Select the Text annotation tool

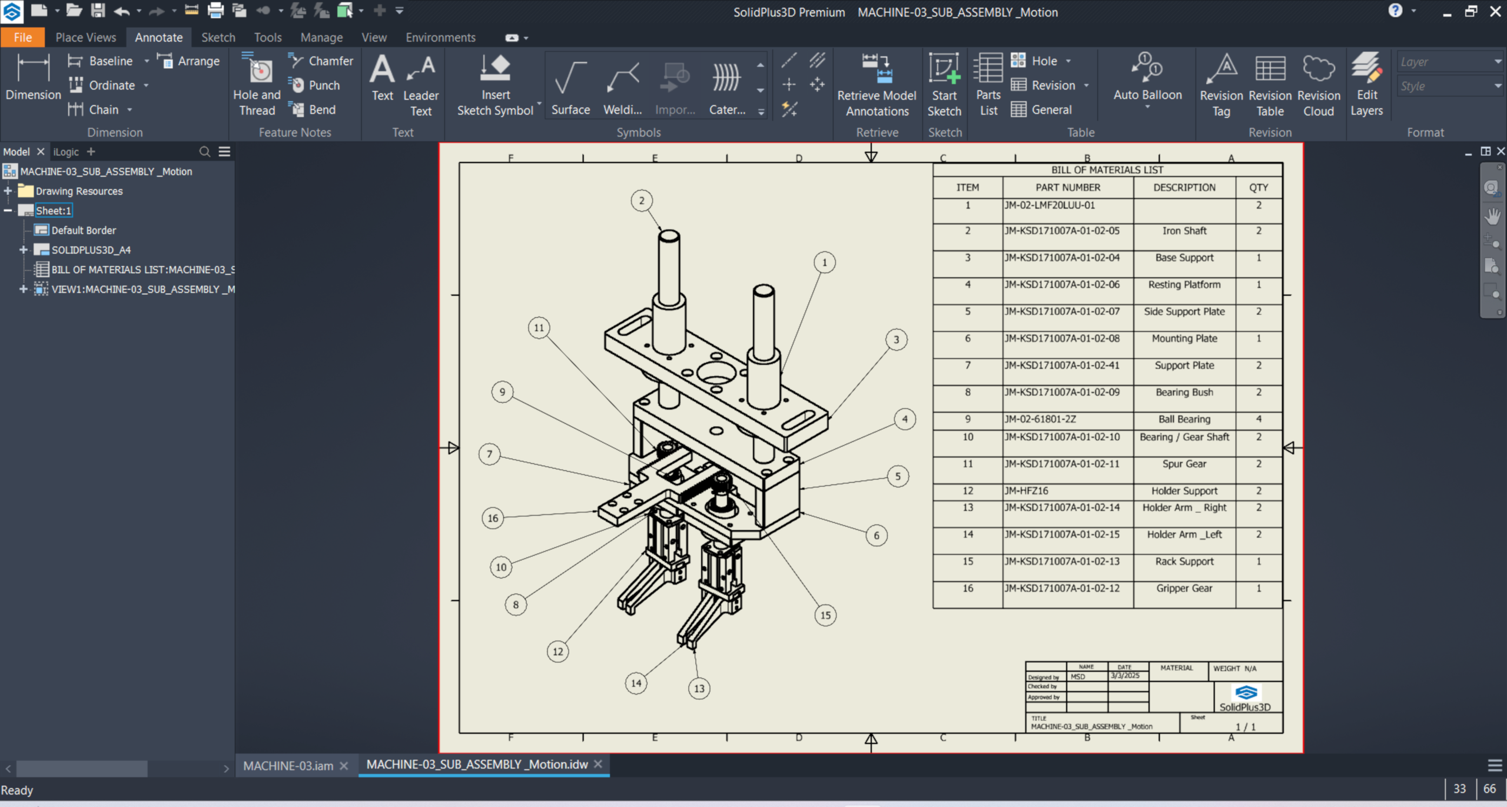(382, 77)
